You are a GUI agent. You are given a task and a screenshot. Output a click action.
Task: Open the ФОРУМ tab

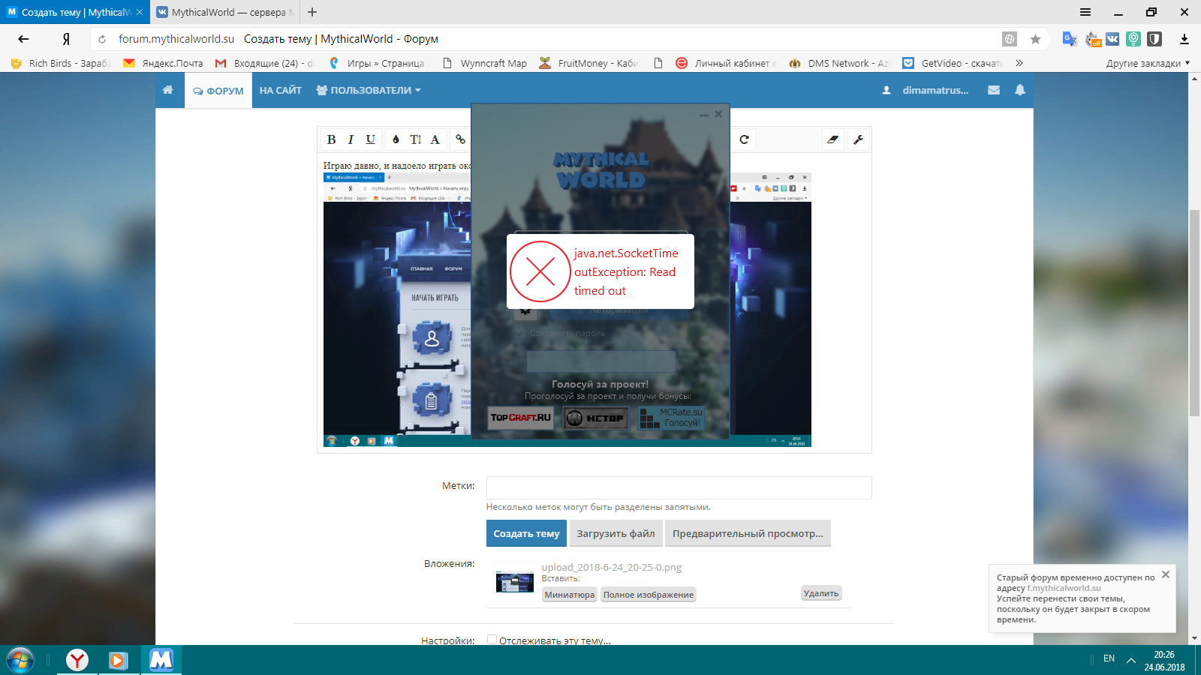[x=218, y=91]
